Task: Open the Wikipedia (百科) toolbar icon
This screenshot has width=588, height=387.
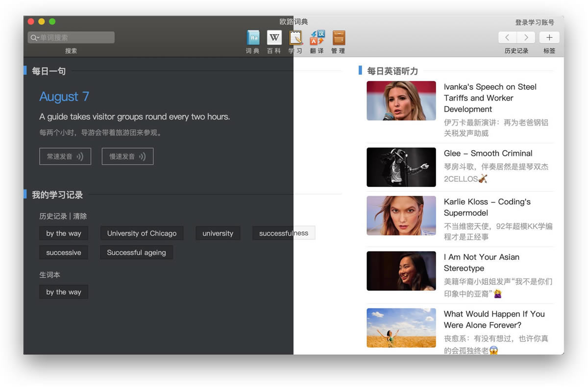Action: pyautogui.click(x=274, y=38)
